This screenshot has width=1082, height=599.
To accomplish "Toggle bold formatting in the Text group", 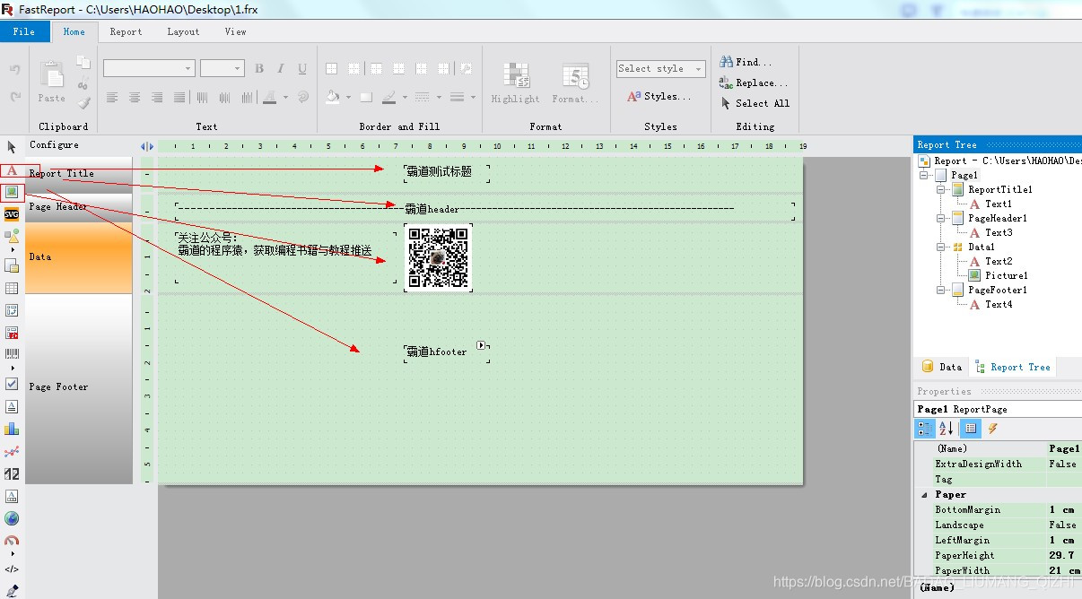I will (x=258, y=68).
